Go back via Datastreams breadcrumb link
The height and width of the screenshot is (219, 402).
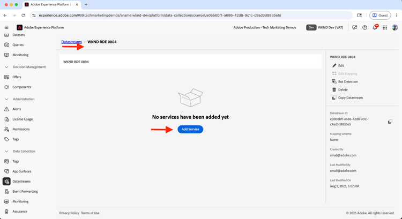point(71,42)
